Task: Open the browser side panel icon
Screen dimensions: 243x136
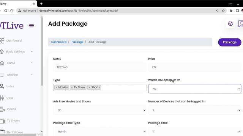Action: point(237,11)
